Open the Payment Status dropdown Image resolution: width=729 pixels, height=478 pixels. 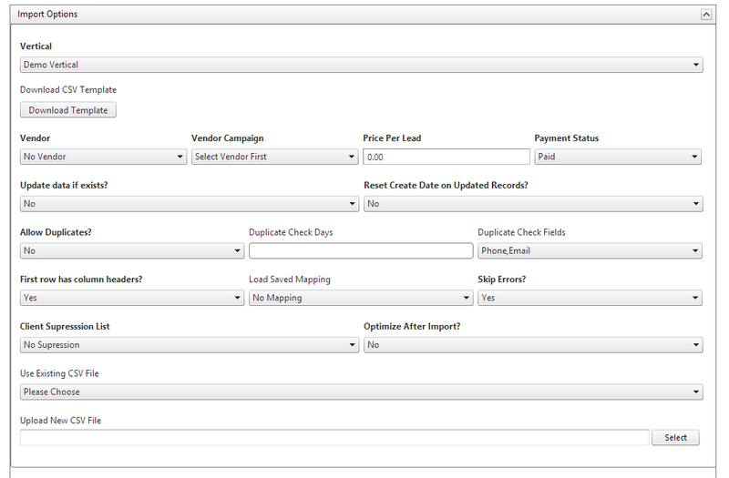(x=618, y=157)
